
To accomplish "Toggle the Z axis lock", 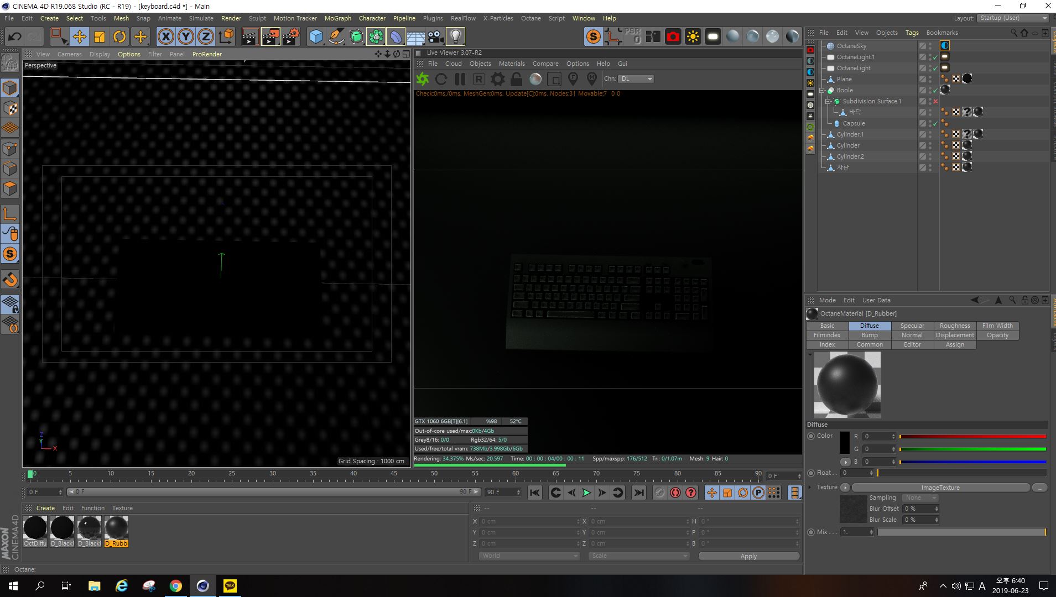I will [x=206, y=37].
